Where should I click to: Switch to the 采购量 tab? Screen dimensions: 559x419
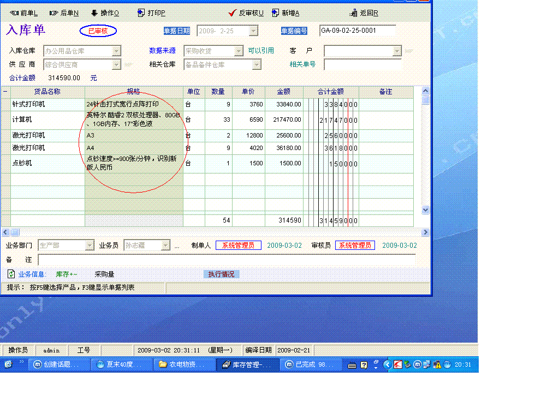104,274
